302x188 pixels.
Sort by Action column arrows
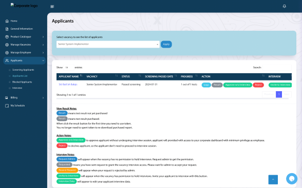click(263, 76)
